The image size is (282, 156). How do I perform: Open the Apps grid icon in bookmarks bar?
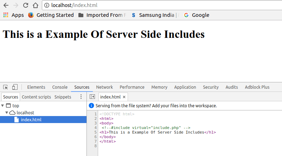[x=6, y=15]
